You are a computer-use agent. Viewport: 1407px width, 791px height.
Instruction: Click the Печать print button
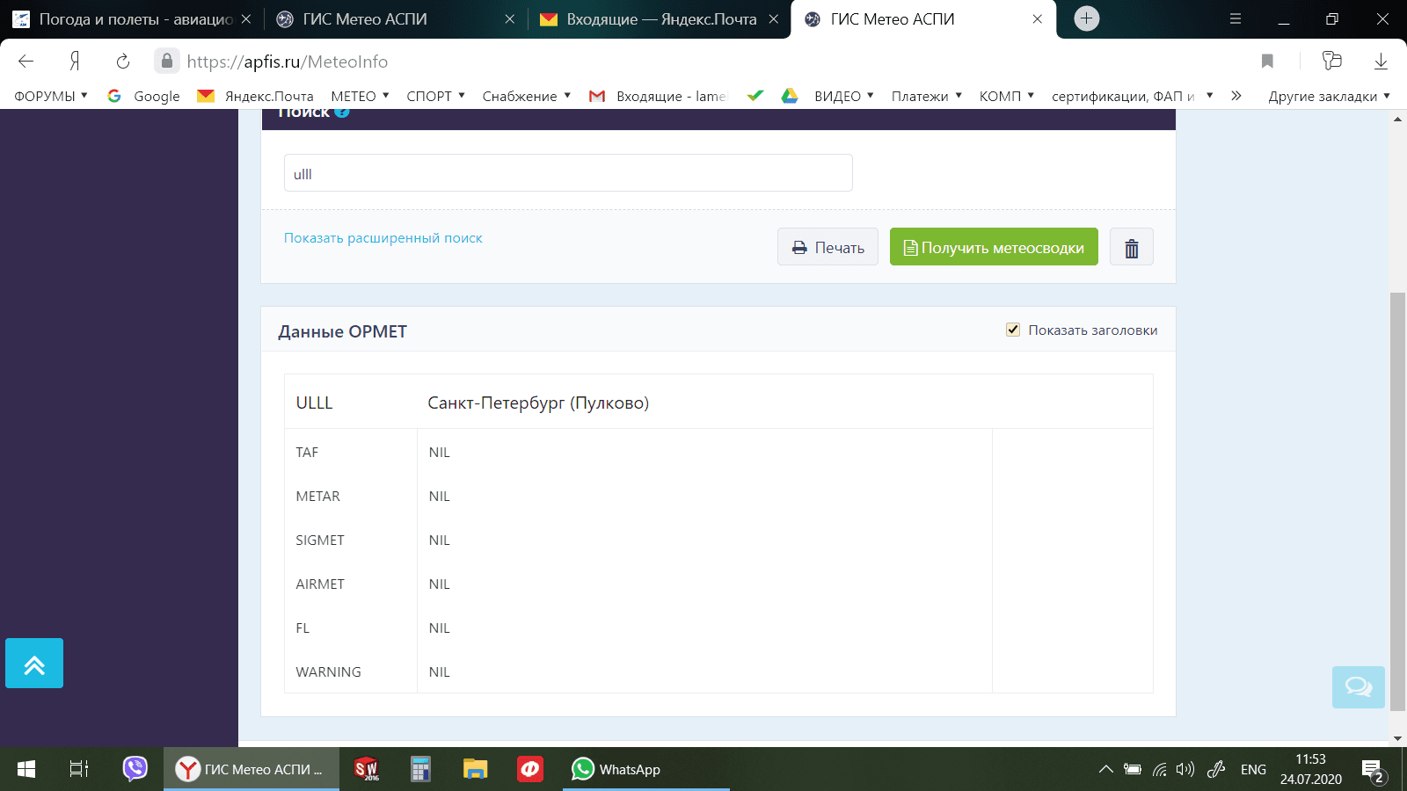tap(827, 247)
